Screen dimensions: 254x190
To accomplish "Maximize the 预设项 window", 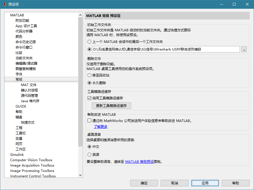I will (x=234, y=4).
